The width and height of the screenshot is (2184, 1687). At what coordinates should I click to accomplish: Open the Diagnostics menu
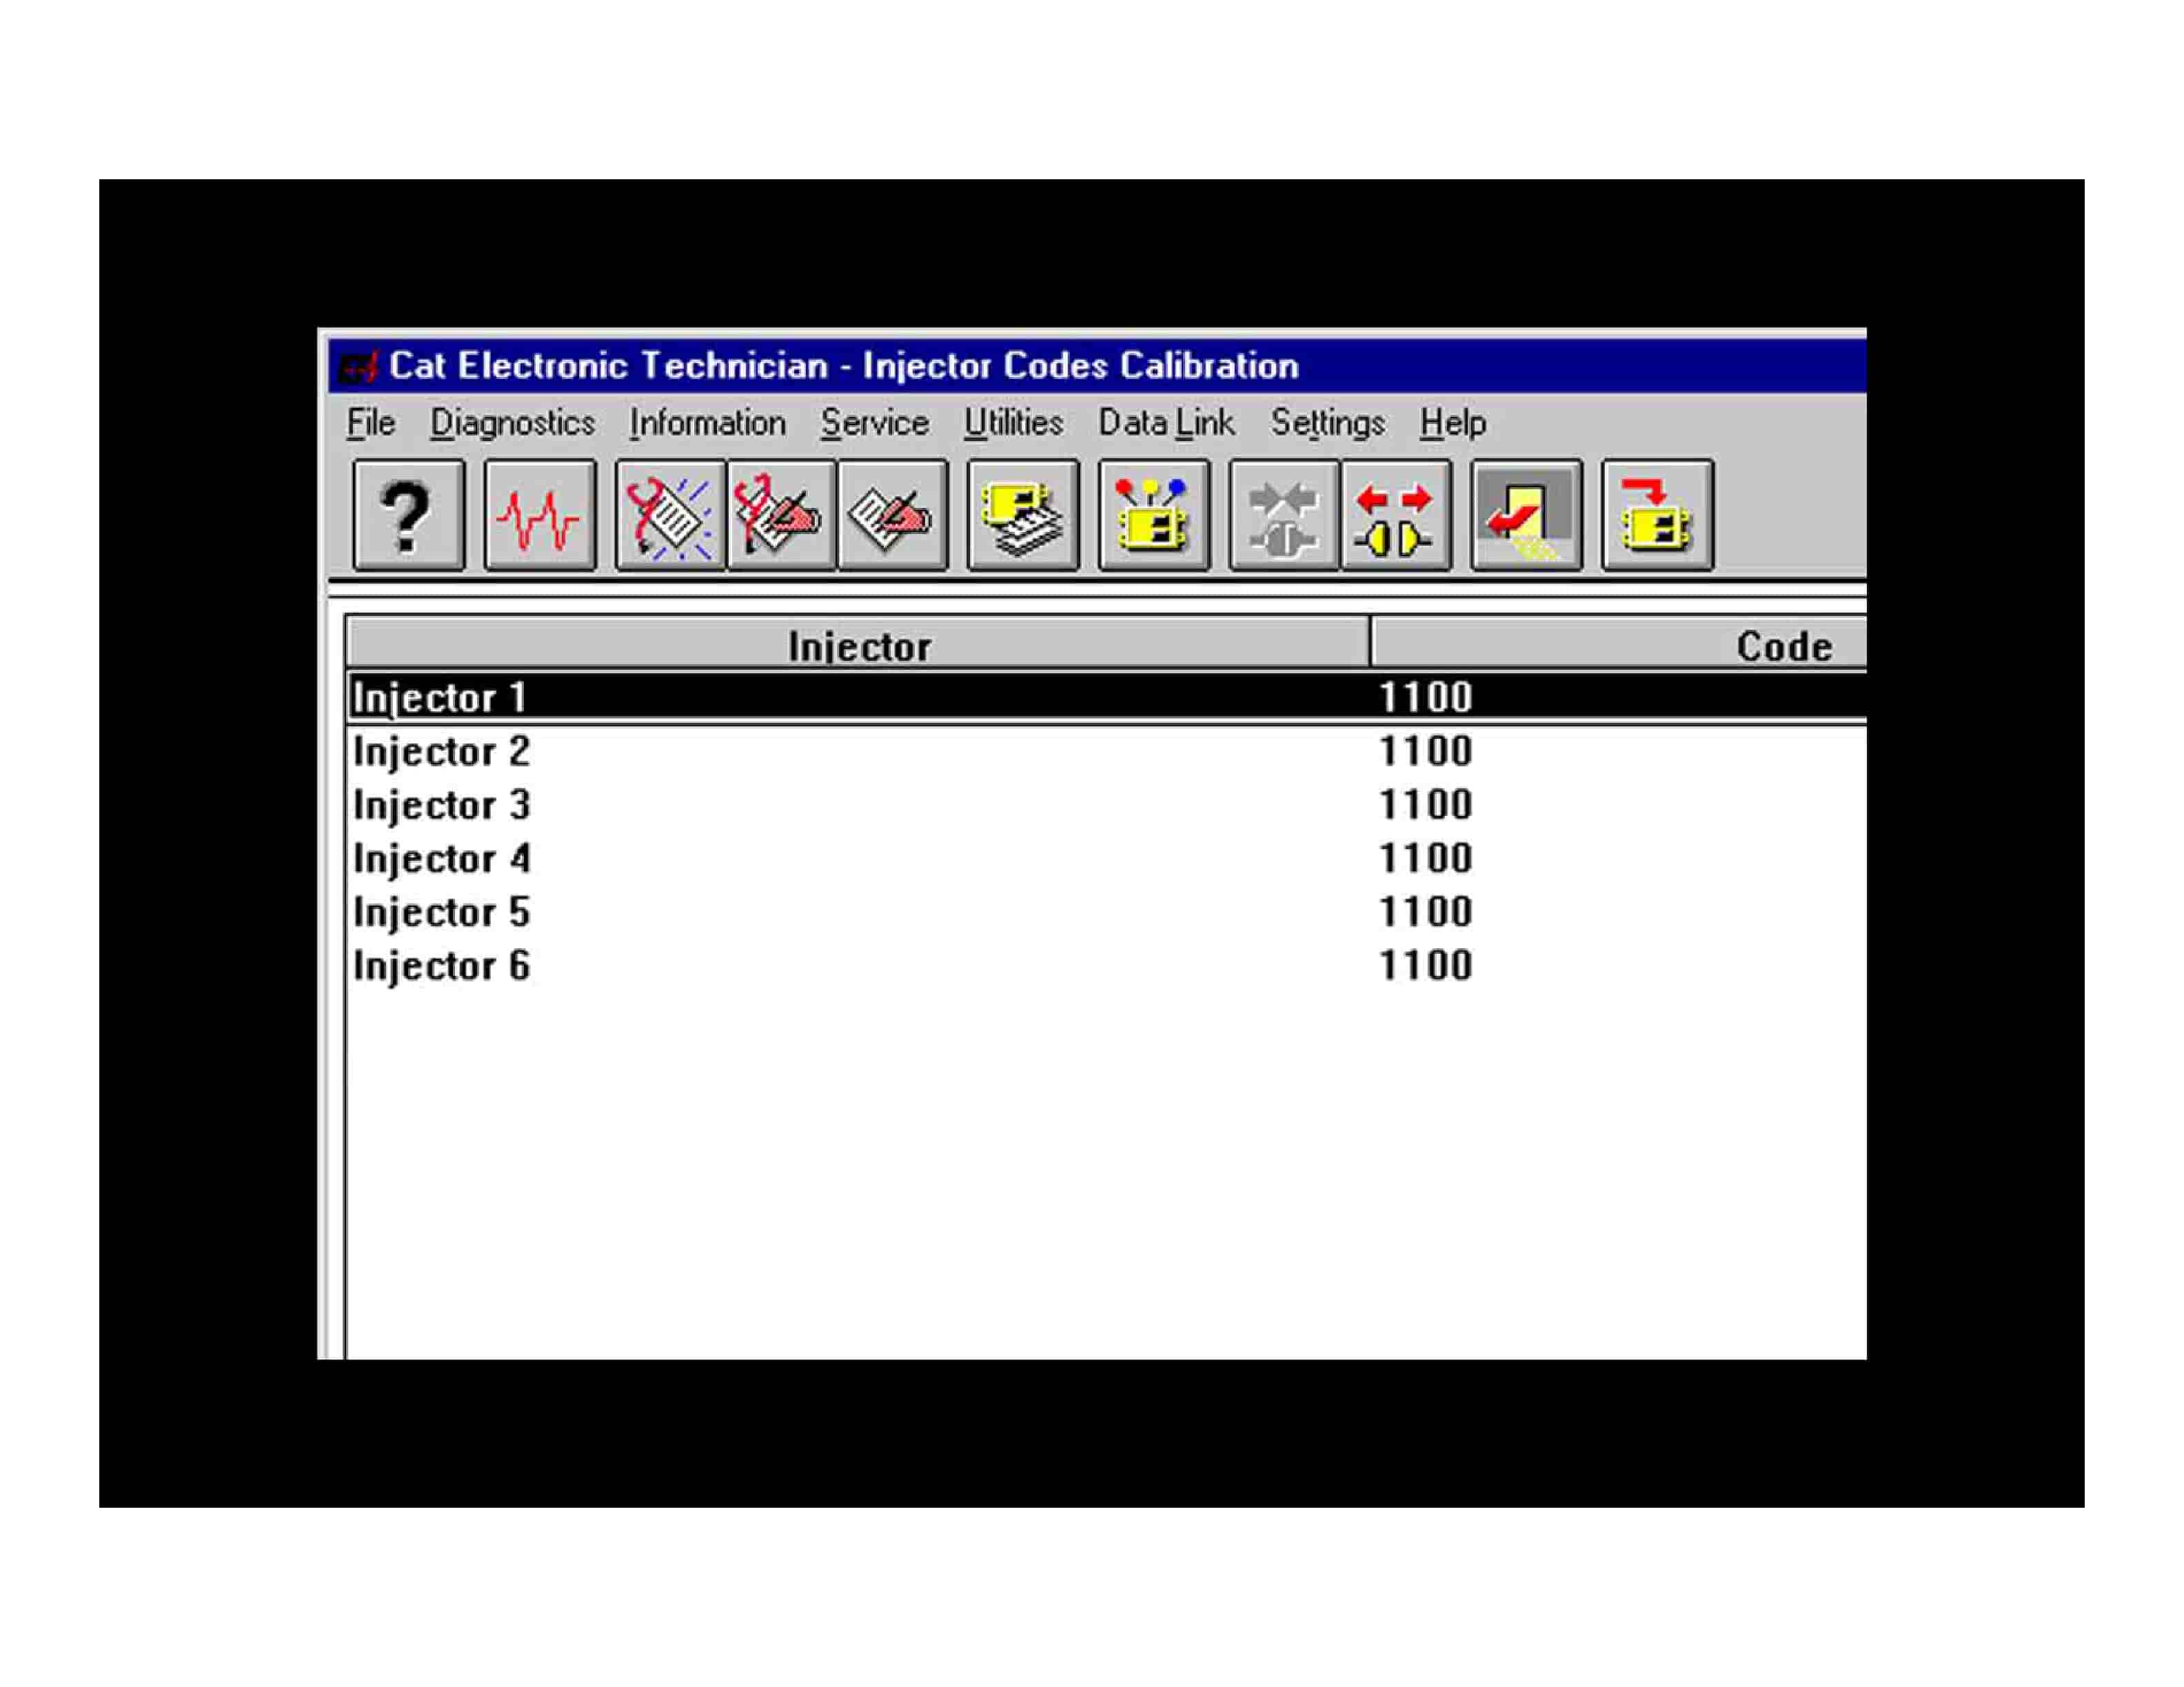(x=512, y=424)
